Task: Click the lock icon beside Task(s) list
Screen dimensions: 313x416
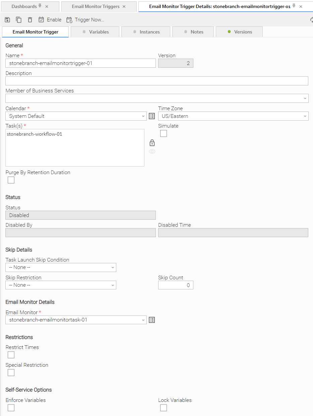Action: coord(152,143)
